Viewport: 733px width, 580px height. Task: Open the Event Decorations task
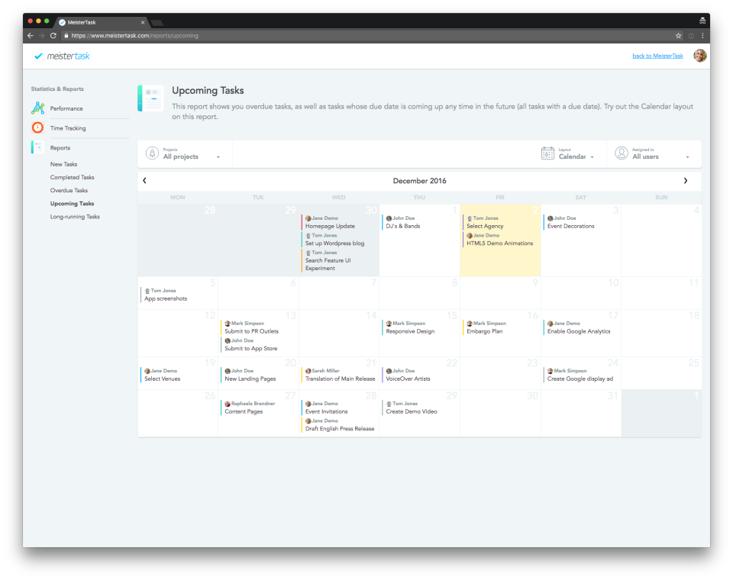571,226
